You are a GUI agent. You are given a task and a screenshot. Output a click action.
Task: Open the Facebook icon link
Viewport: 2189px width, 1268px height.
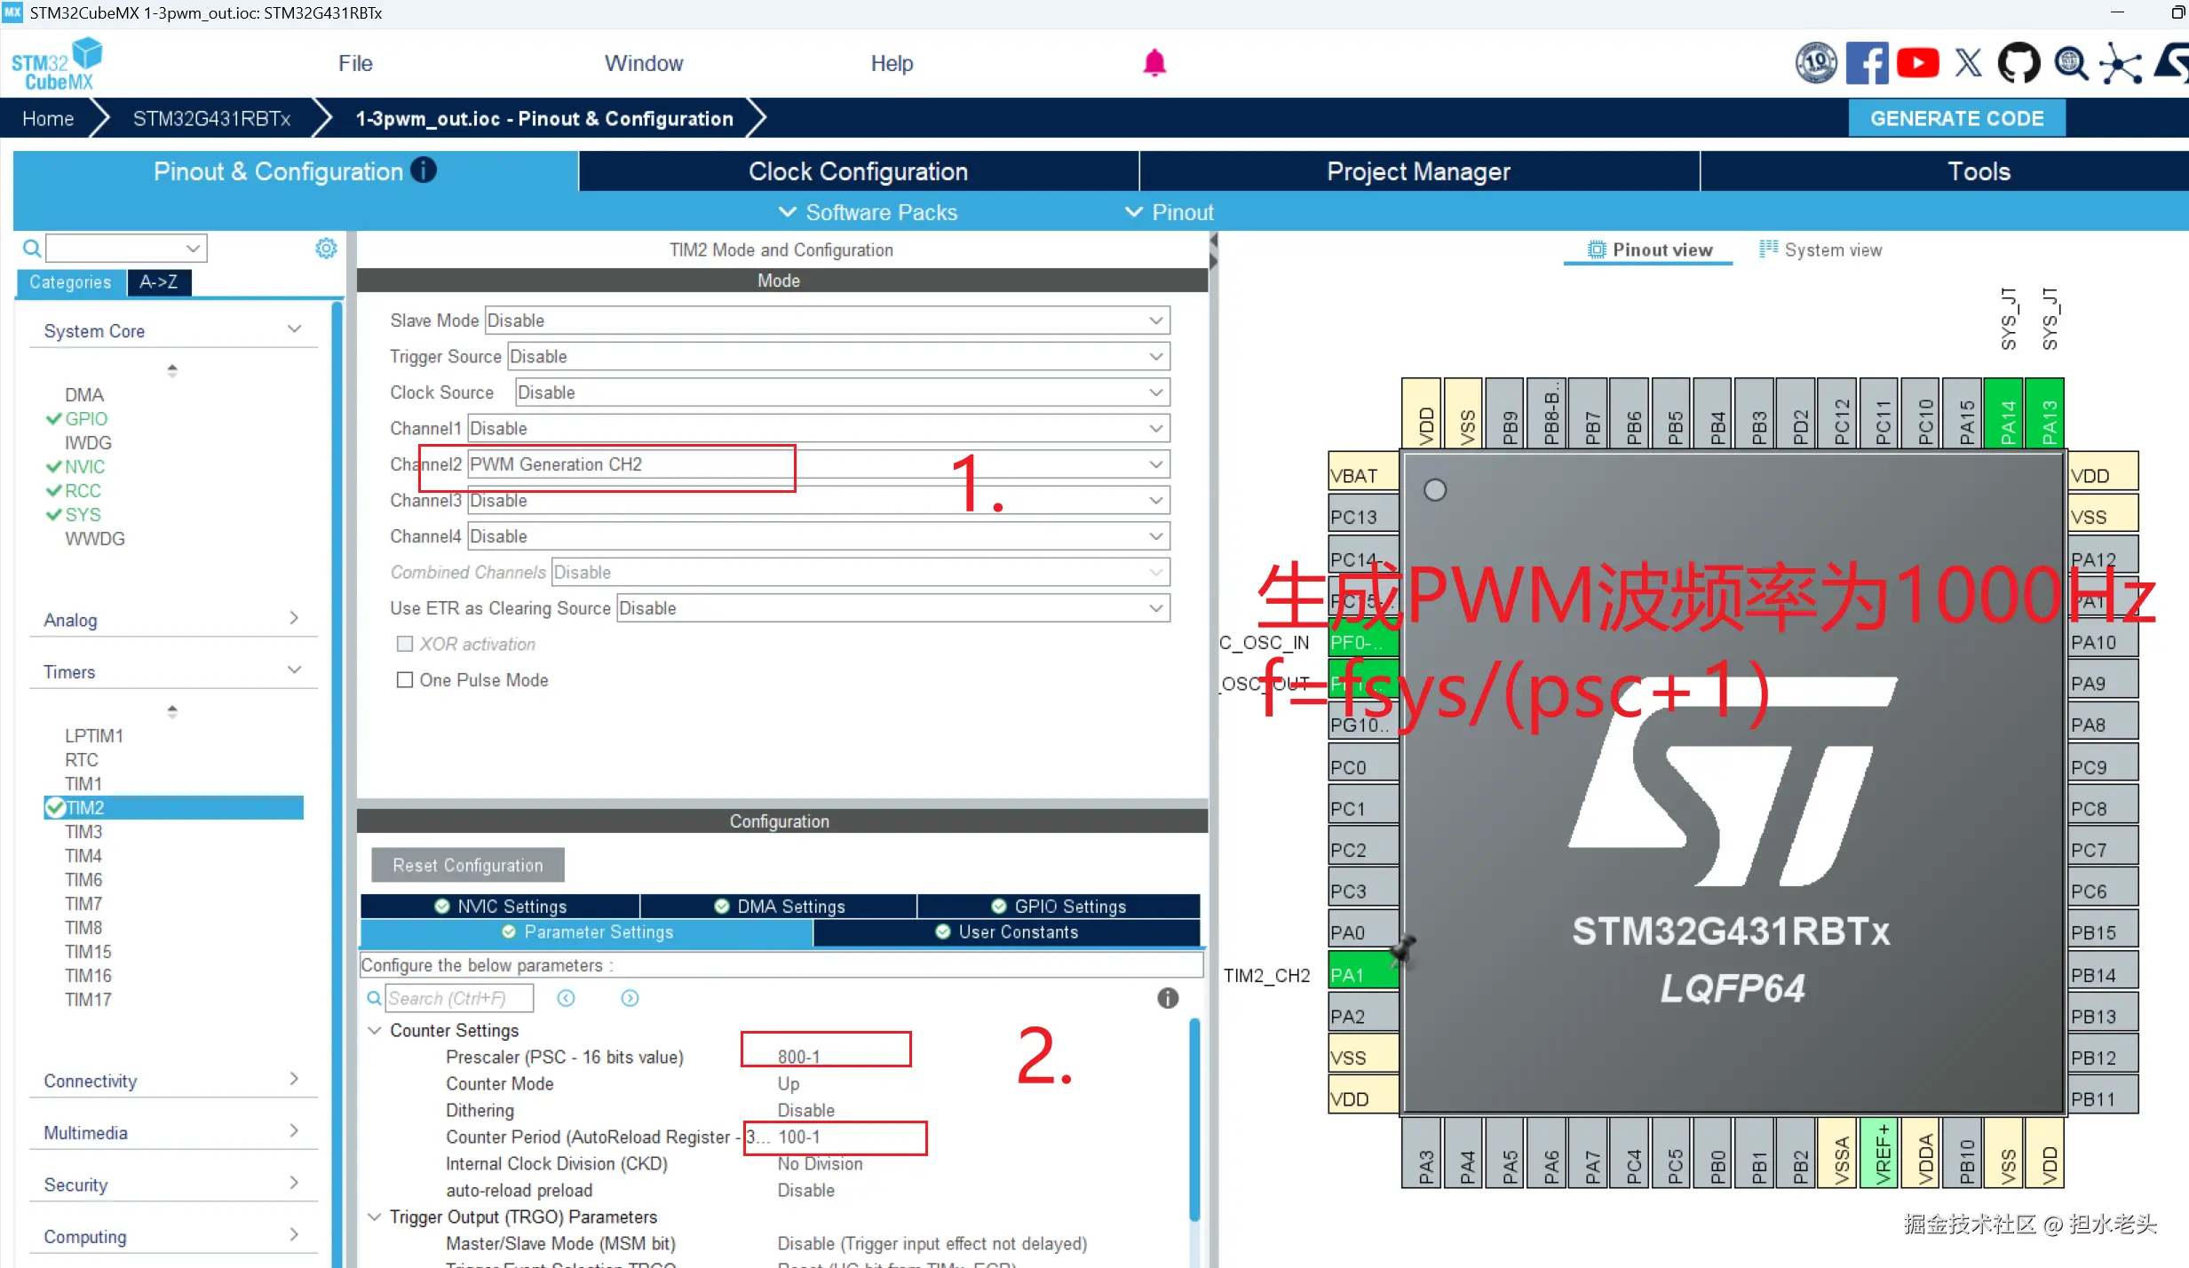coord(1867,63)
